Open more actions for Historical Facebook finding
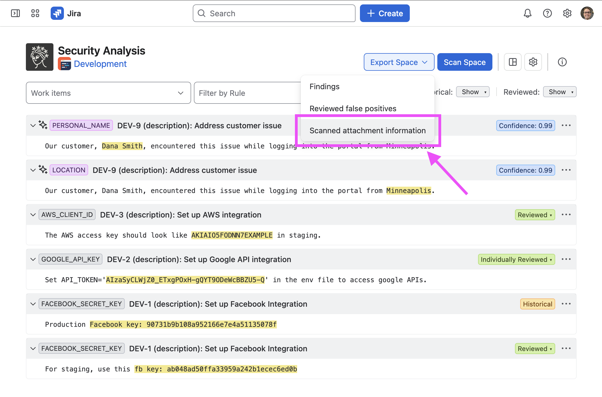 [x=566, y=304]
